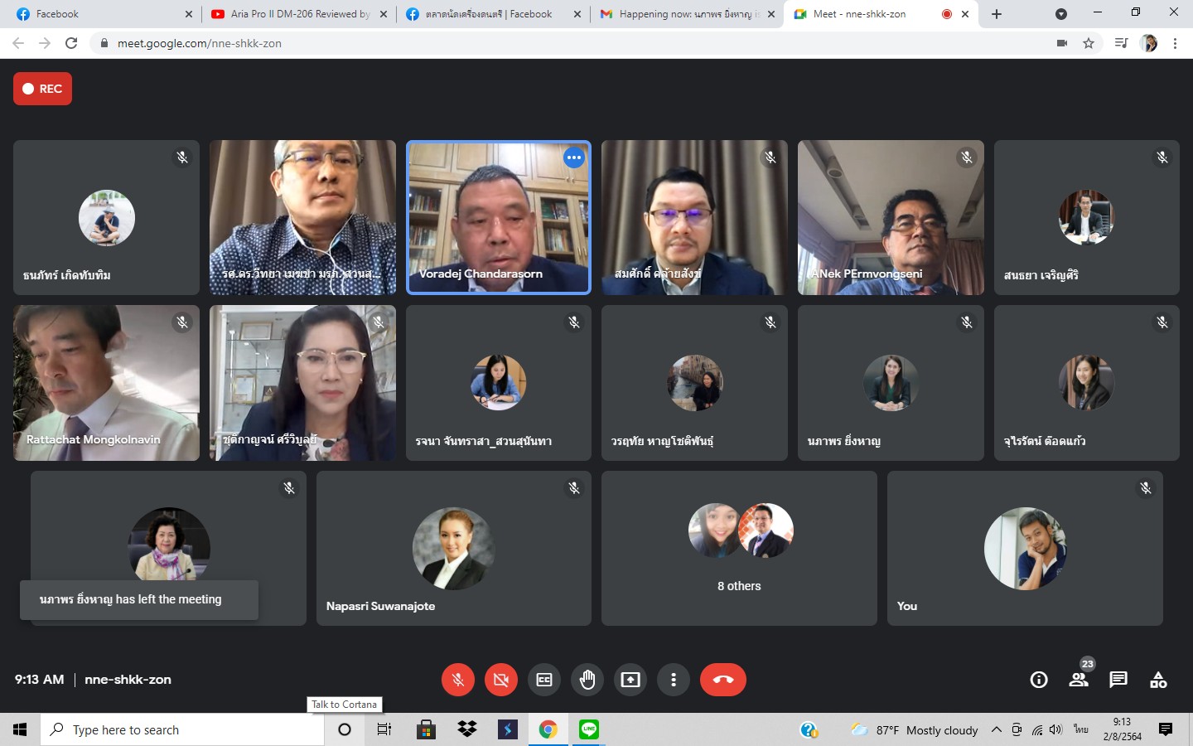Open the Activities shapes icon
Screen dimensions: 1193x746
1158,680
